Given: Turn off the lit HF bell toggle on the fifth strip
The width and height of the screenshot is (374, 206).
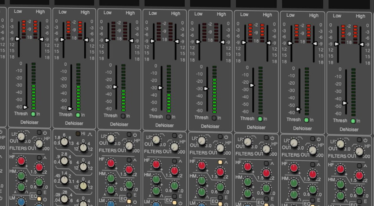Looking at the screenshot, I should [220, 162].
